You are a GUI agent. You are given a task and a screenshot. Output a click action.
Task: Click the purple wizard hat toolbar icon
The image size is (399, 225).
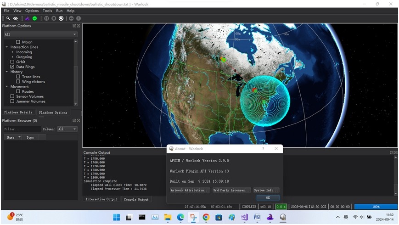(27, 18)
